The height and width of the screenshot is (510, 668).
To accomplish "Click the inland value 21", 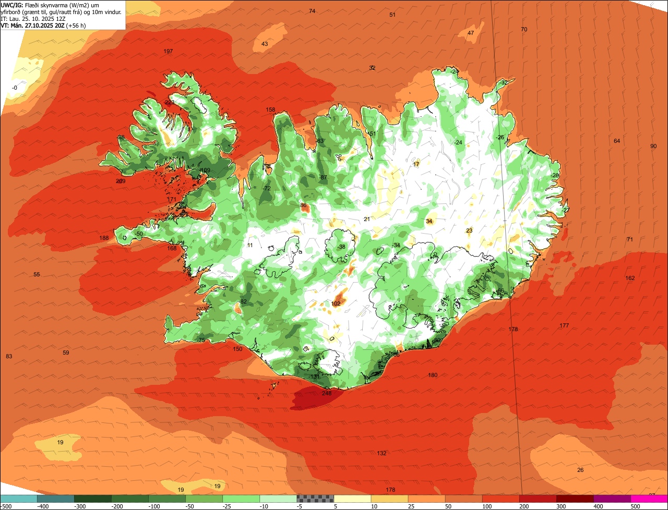I will tap(367, 219).
